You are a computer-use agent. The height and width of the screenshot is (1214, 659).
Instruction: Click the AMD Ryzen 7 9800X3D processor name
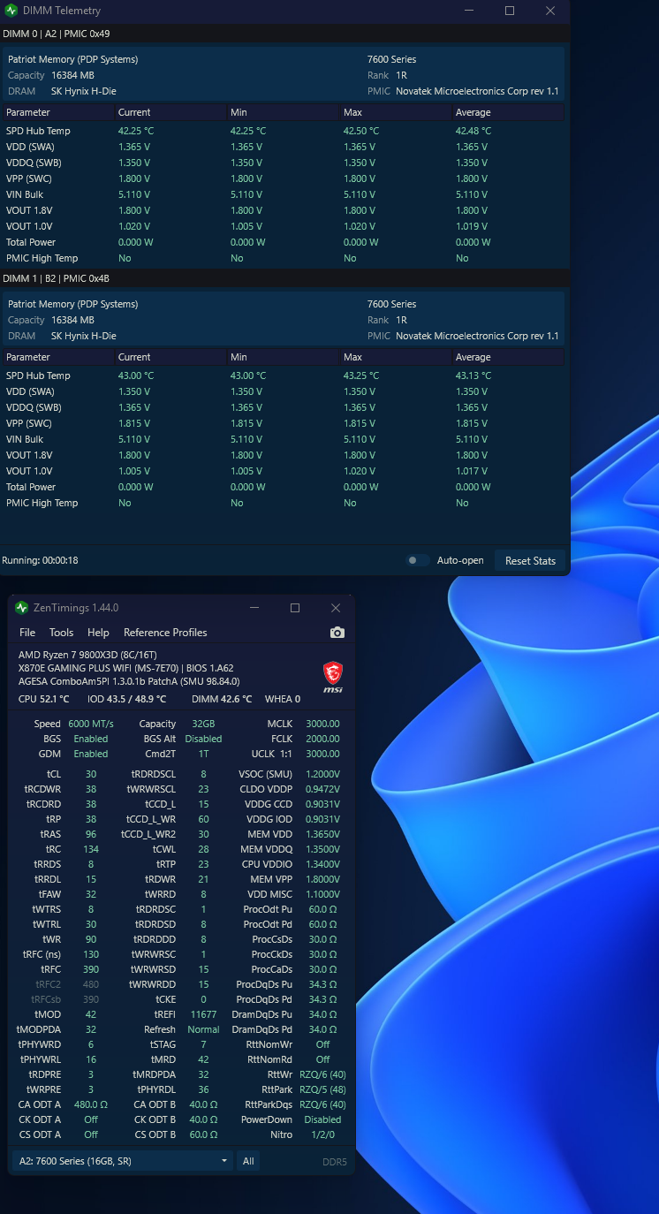click(x=87, y=655)
